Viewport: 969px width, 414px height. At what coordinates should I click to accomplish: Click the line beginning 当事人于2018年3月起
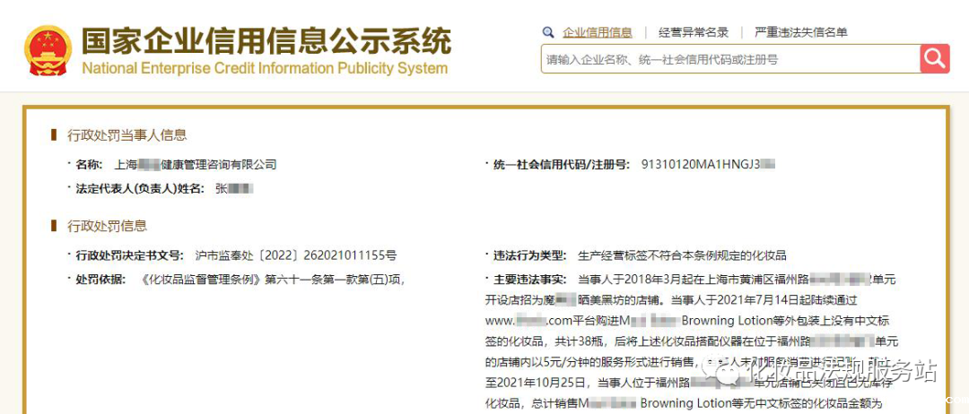(736, 280)
